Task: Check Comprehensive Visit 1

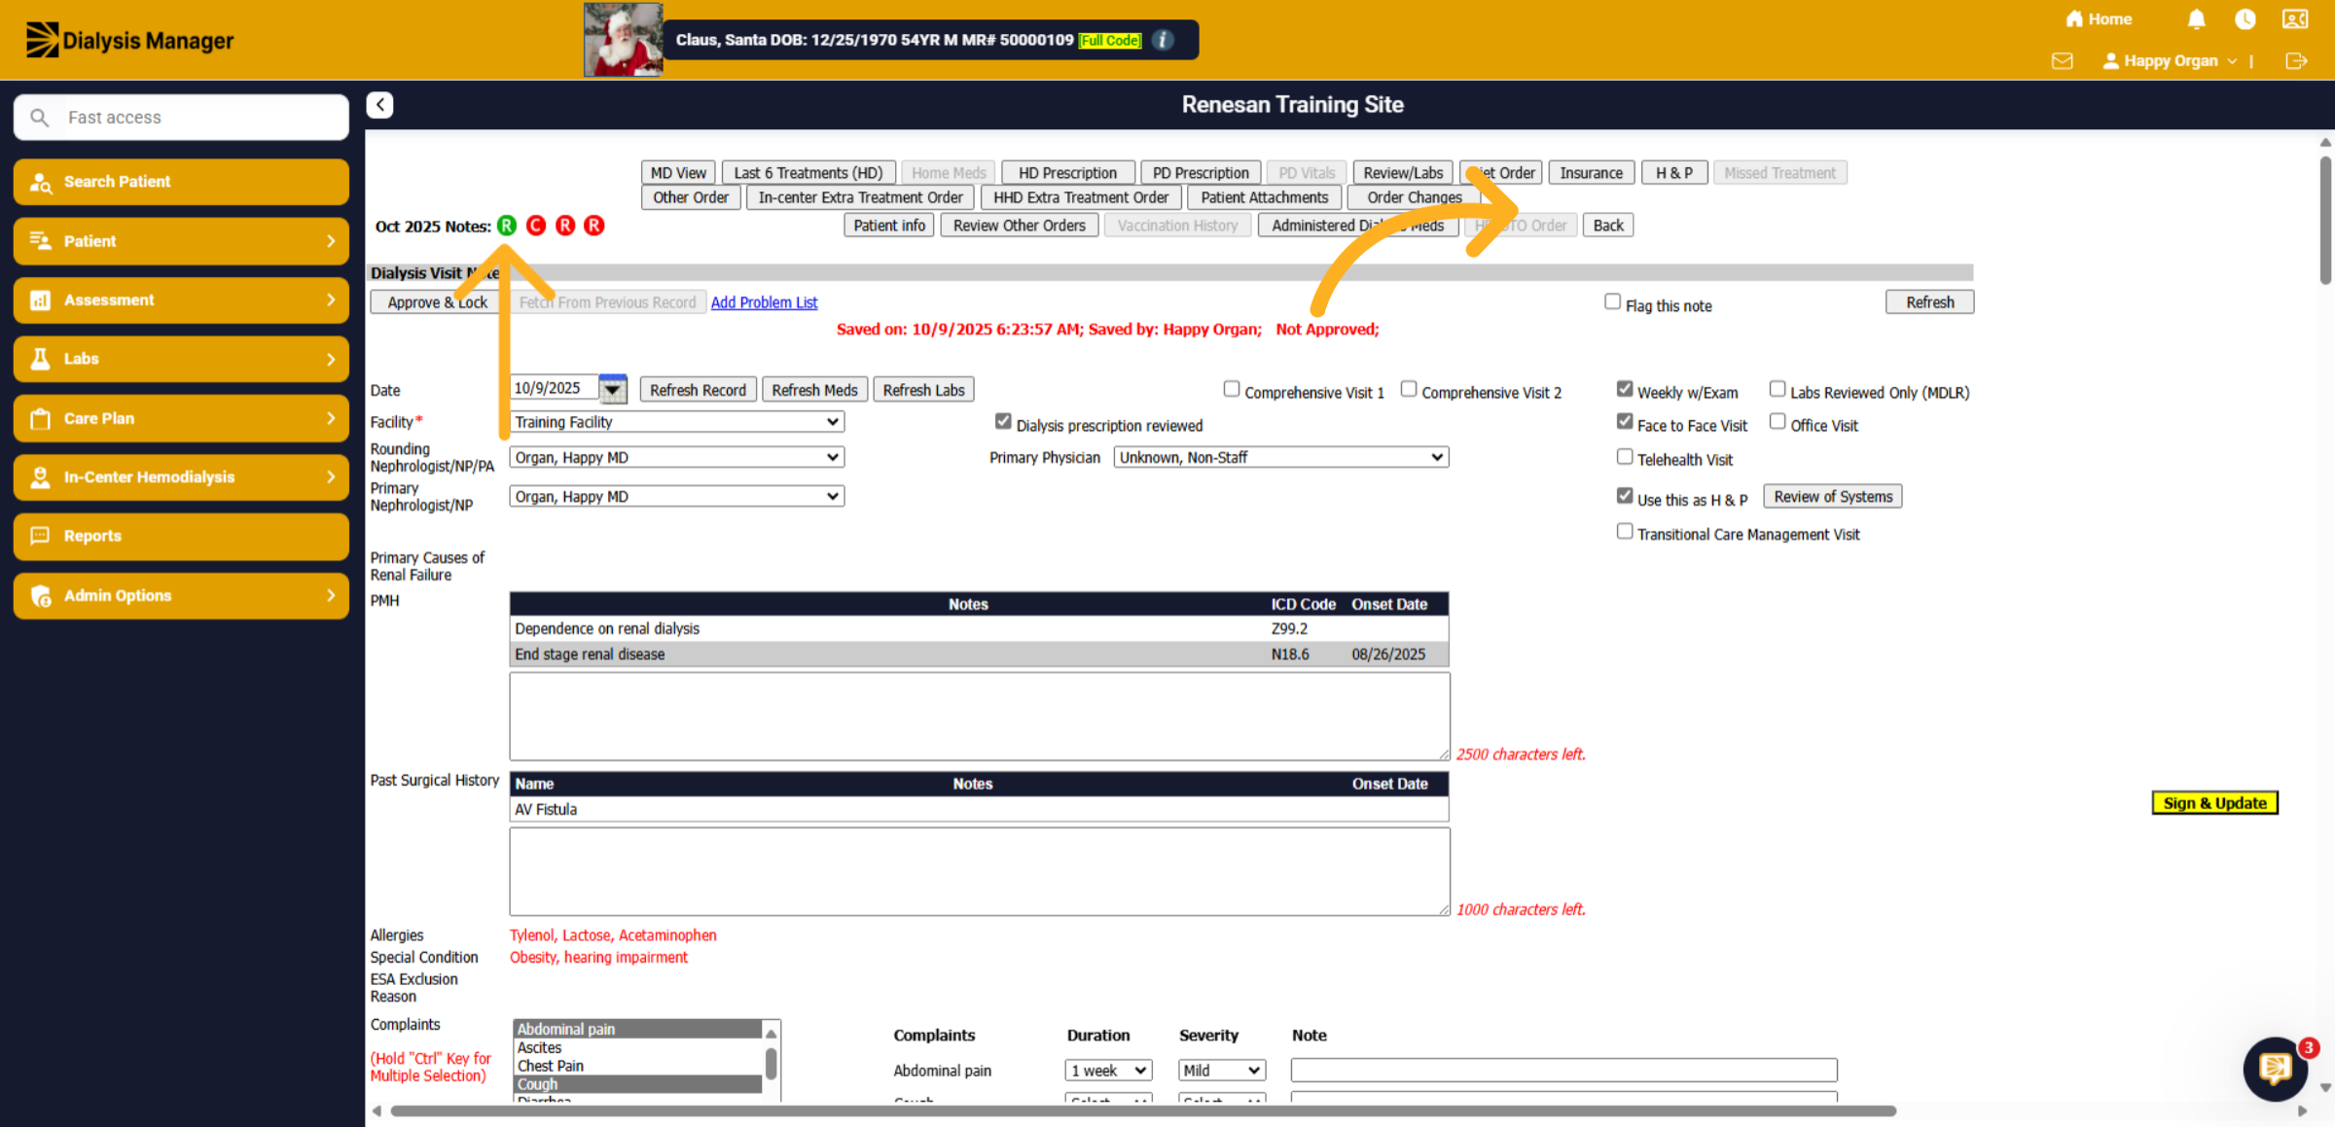Action: click(x=1232, y=389)
